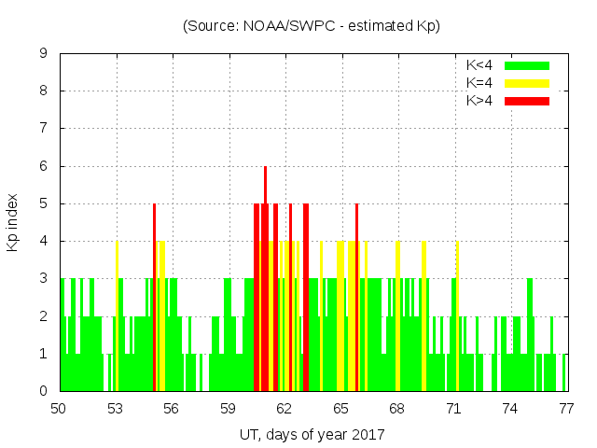Select the NOAA/SWPC source title text

[311, 26]
